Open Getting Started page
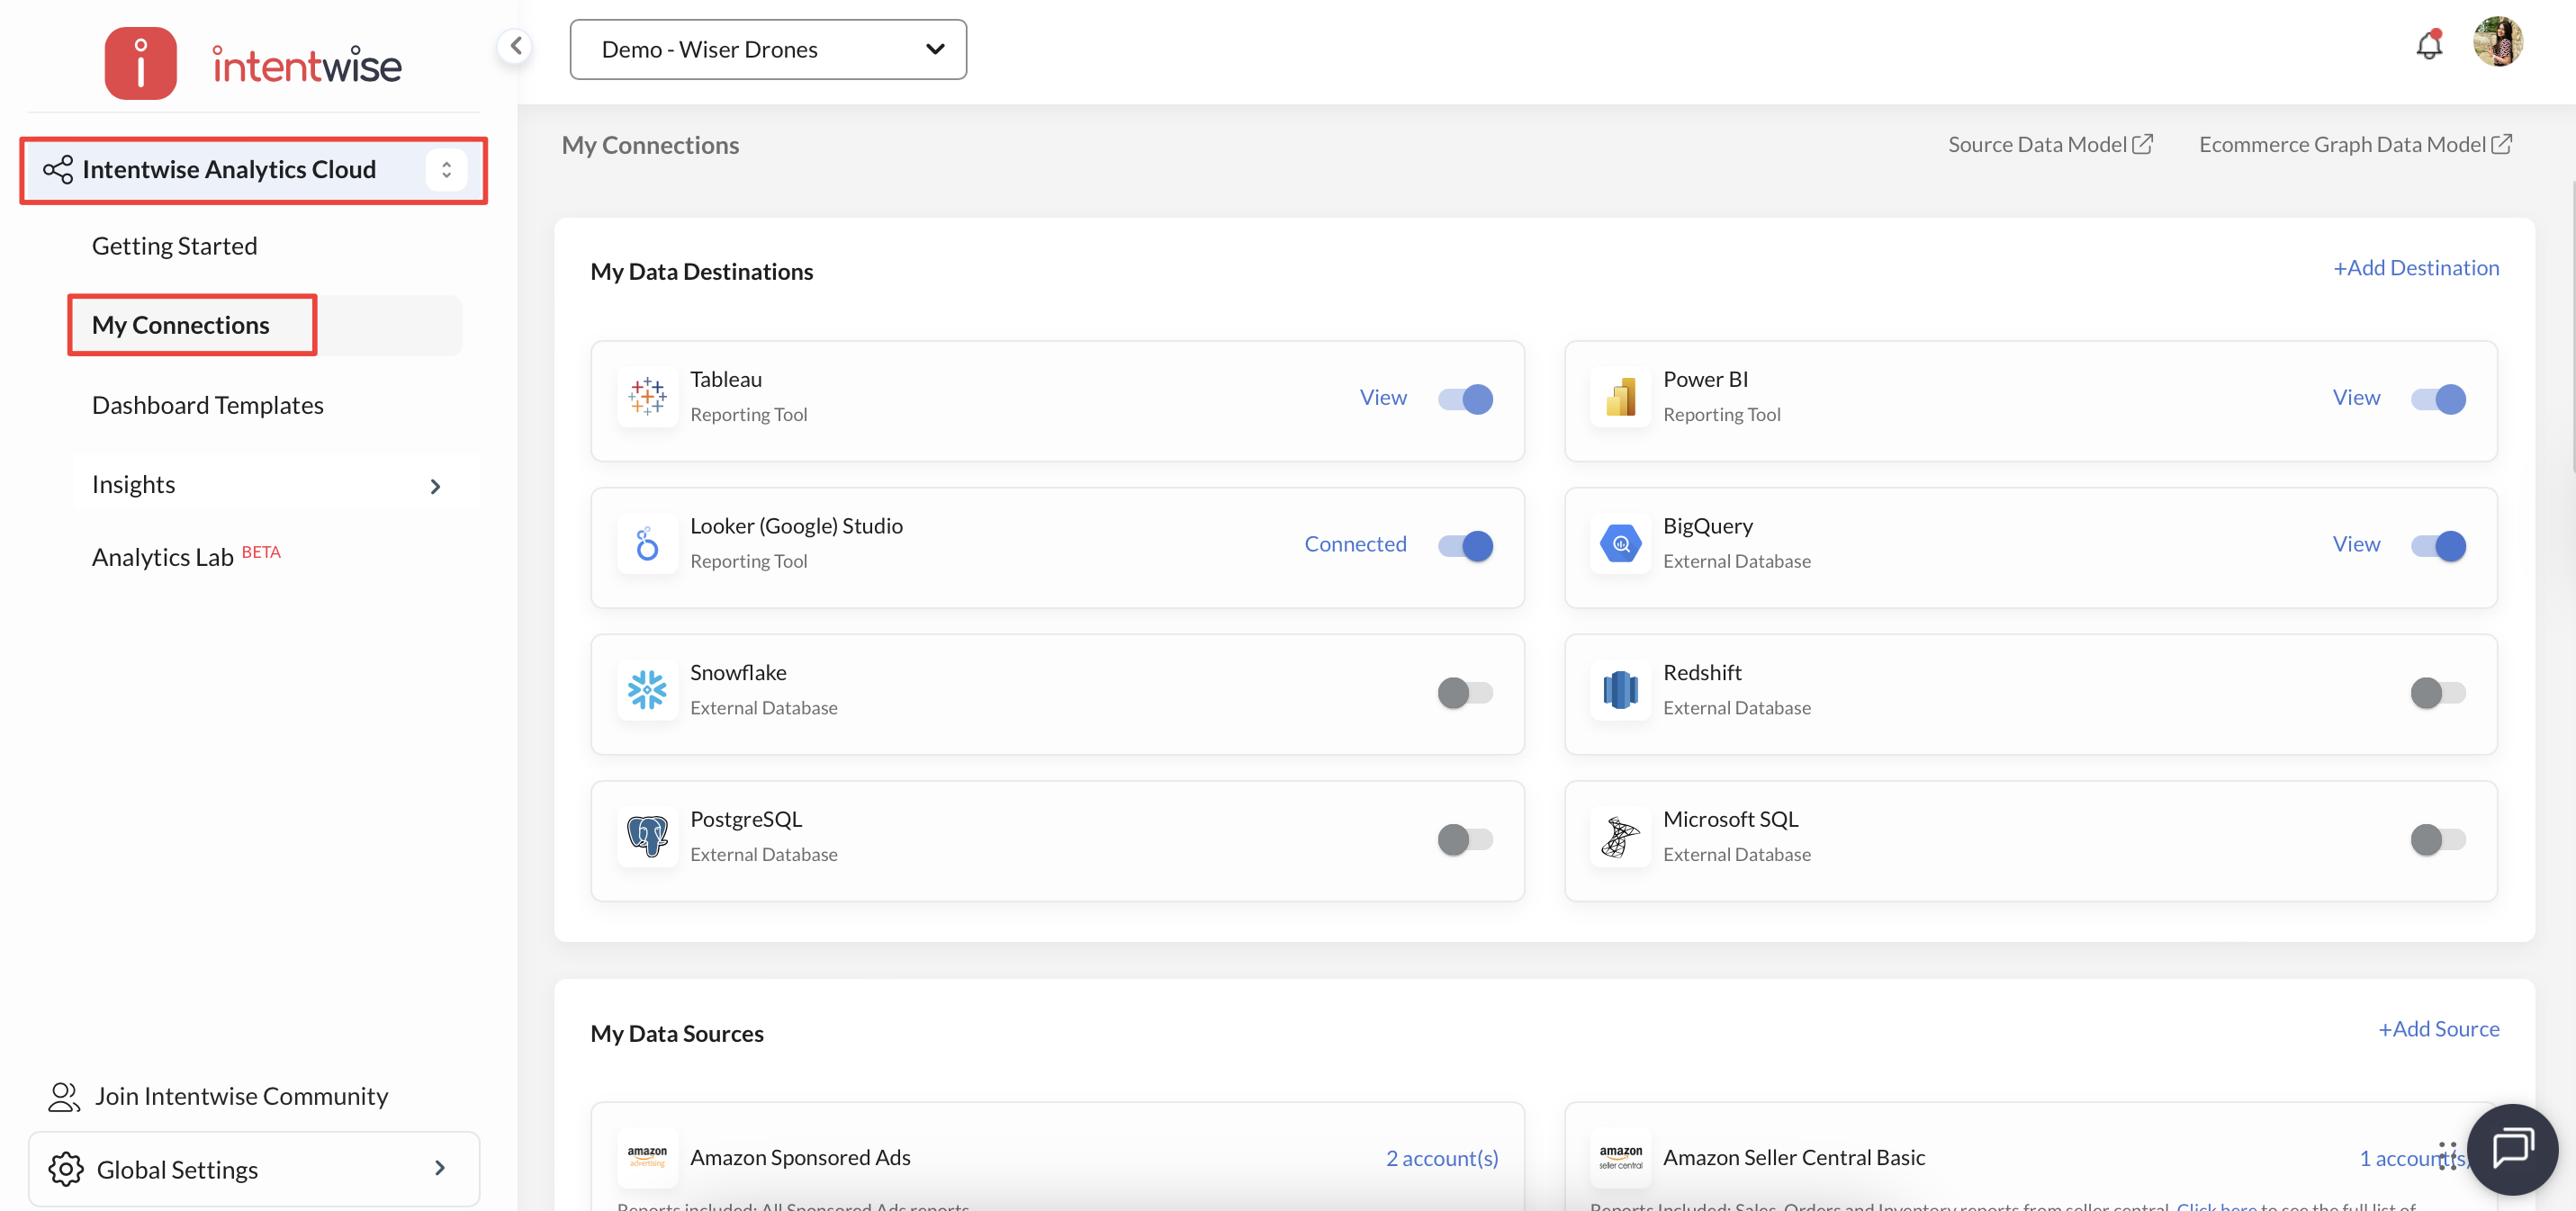2576x1211 pixels. click(175, 246)
